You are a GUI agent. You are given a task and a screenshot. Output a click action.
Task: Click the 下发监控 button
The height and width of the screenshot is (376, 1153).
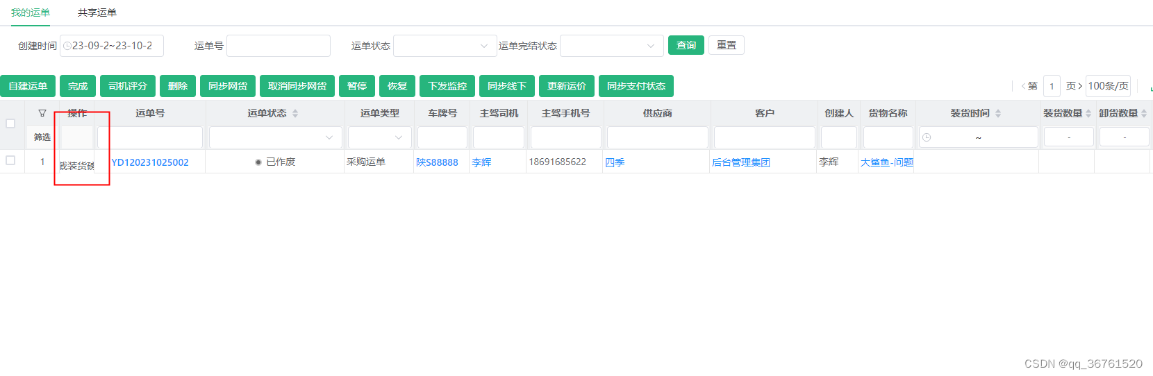point(447,86)
